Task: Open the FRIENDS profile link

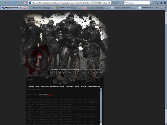Action: point(69,86)
